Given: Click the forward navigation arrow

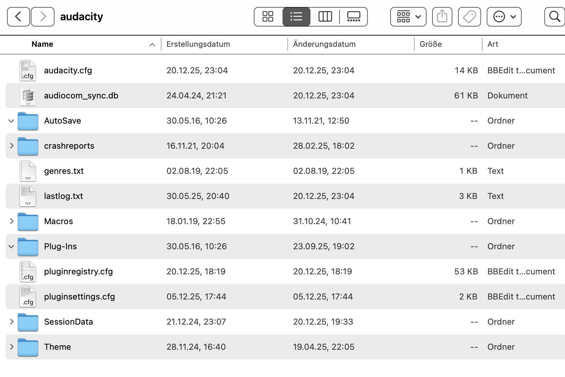Looking at the screenshot, I should tap(43, 16).
